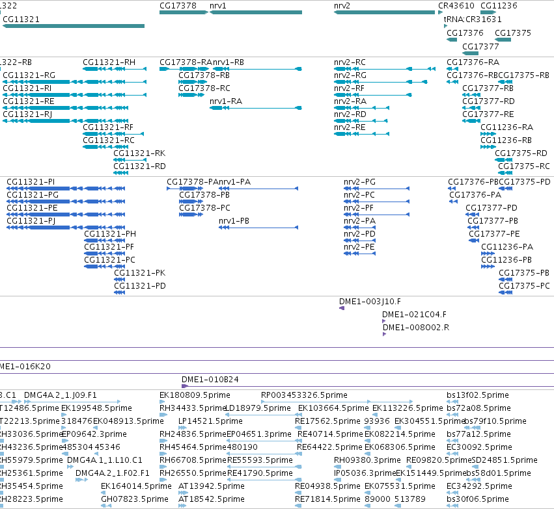Click the CG17378 gene label
The height and width of the screenshot is (509, 554).
(x=178, y=6)
